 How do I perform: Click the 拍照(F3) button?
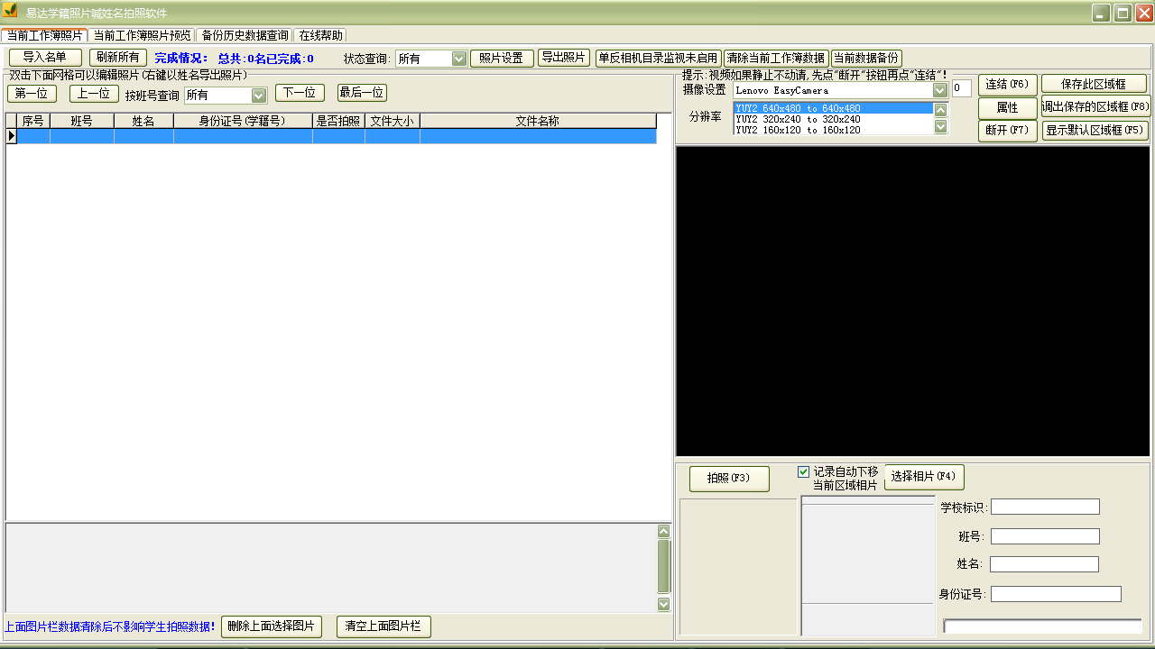coord(729,479)
